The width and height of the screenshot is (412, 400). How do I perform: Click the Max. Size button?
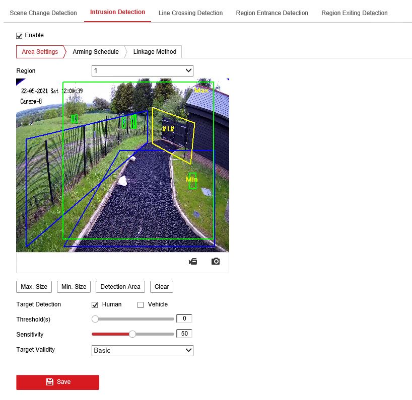(34, 287)
